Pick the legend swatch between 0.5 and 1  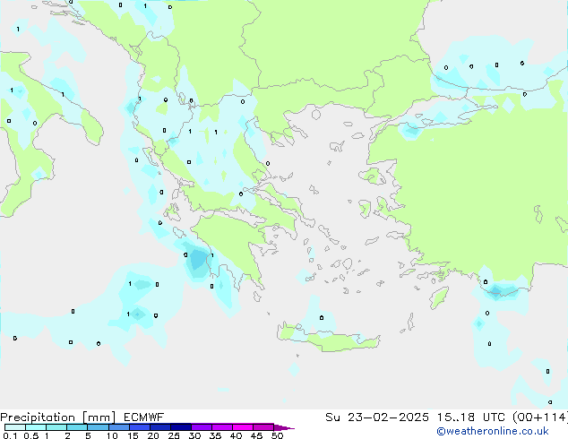click(36, 427)
